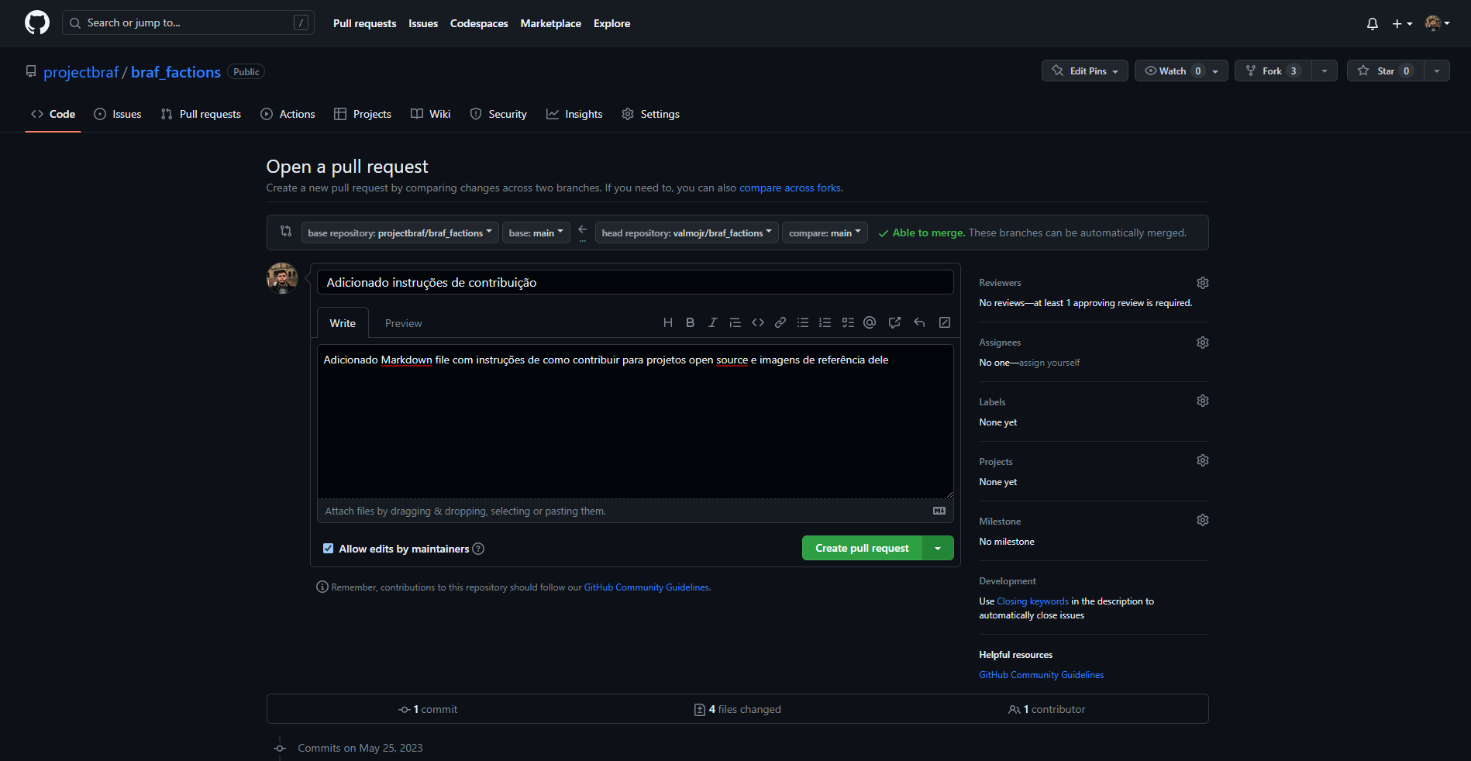Expand the Fork options arrow

(x=1325, y=71)
